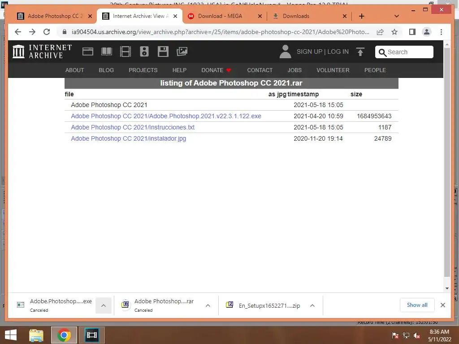
Task: Open Vegas Pro from the taskbar
Action: [92, 335]
